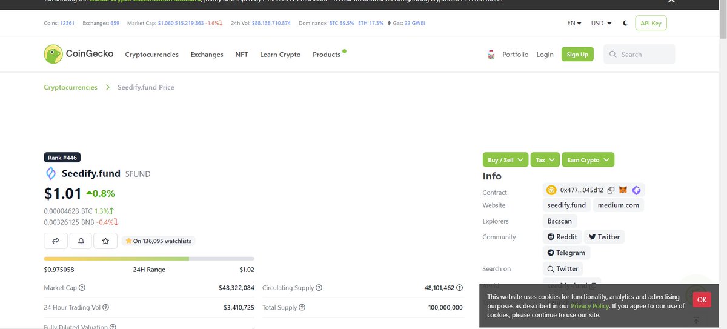
Task: Click the CoinGecko gecko logo
Action: click(x=53, y=54)
